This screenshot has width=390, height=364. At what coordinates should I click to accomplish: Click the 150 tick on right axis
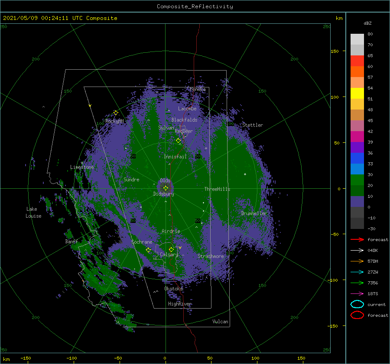(335, 51)
